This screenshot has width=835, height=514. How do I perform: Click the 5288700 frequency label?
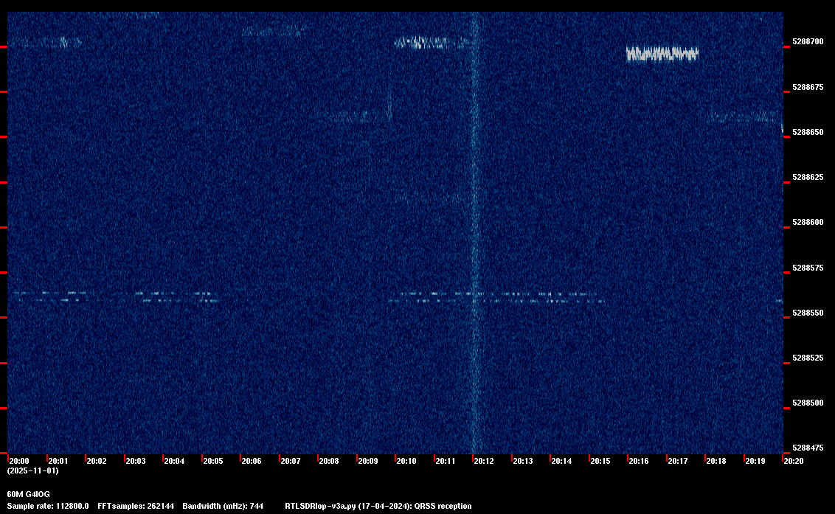(808, 41)
